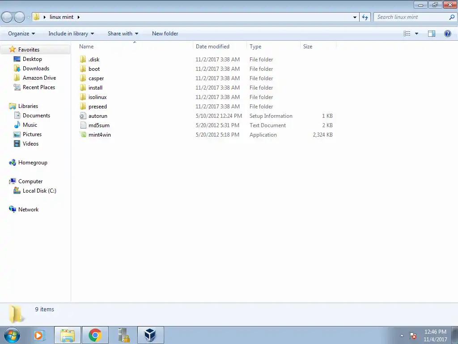458x344 pixels.
Task: Click the Setup Information type text of autorun
Action: point(271,116)
